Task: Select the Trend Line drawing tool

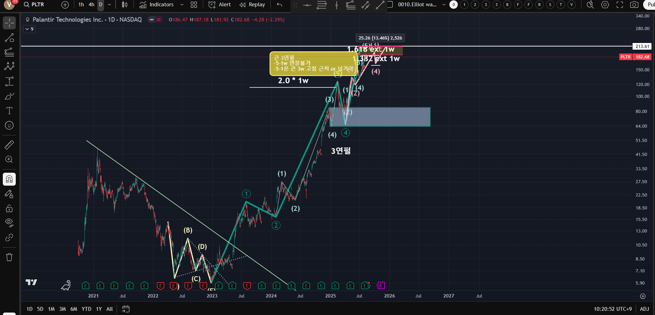Action: pos(9,38)
